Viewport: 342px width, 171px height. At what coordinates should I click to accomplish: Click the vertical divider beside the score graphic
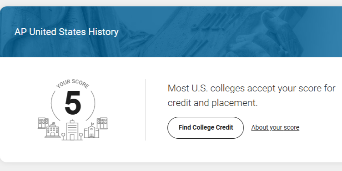coord(145,110)
